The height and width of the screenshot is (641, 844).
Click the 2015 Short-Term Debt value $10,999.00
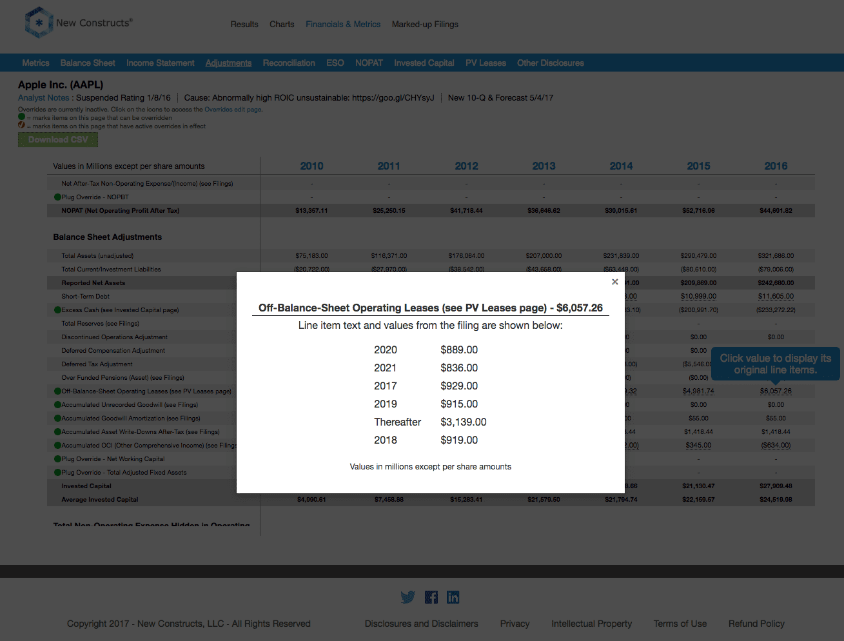click(698, 297)
